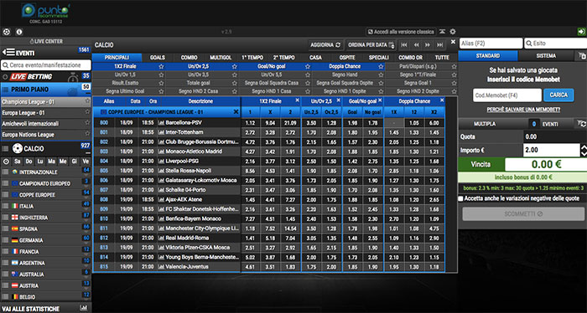The image size is (587, 313).
Task: Open Perché salvare una Memobet link
Action: 523,110
